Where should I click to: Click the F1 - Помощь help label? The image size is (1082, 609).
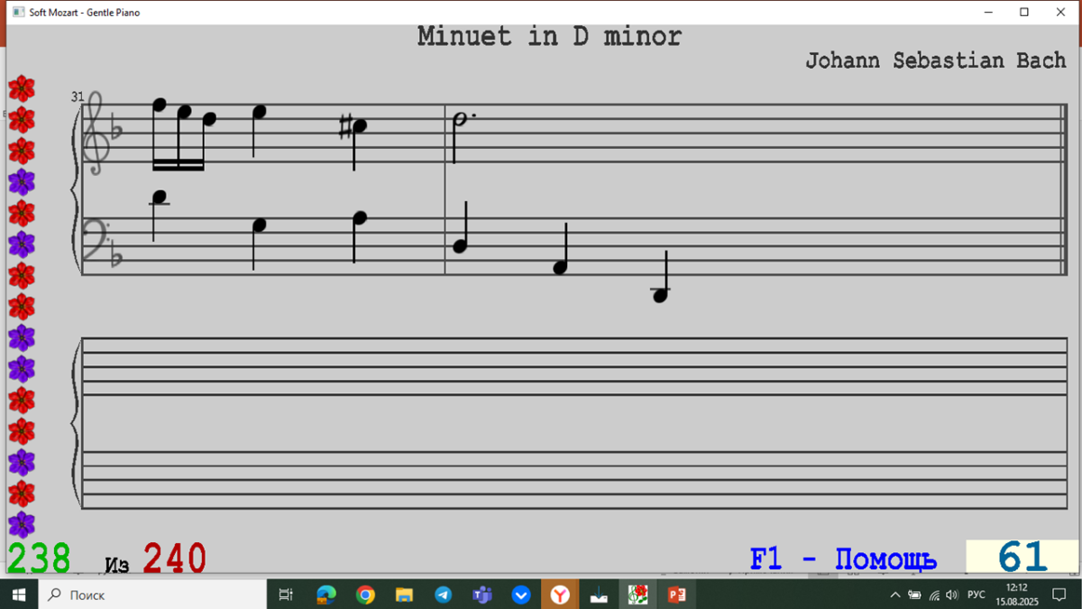[843, 559]
